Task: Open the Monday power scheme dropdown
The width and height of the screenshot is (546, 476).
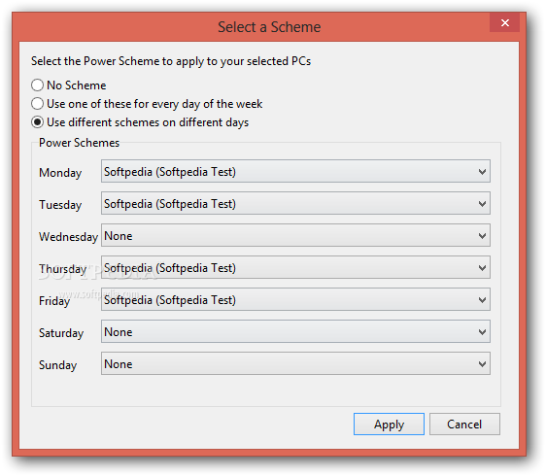Action: coord(295,171)
